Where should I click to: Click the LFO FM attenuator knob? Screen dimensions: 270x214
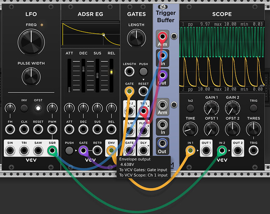point(10,108)
